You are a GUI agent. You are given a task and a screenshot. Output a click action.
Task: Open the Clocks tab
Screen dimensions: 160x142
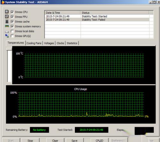[x=60, y=43]
